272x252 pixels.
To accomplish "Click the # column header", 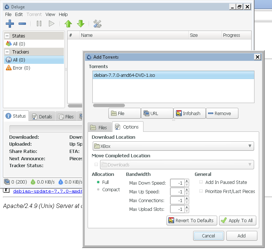I will (x=73, y=35).
